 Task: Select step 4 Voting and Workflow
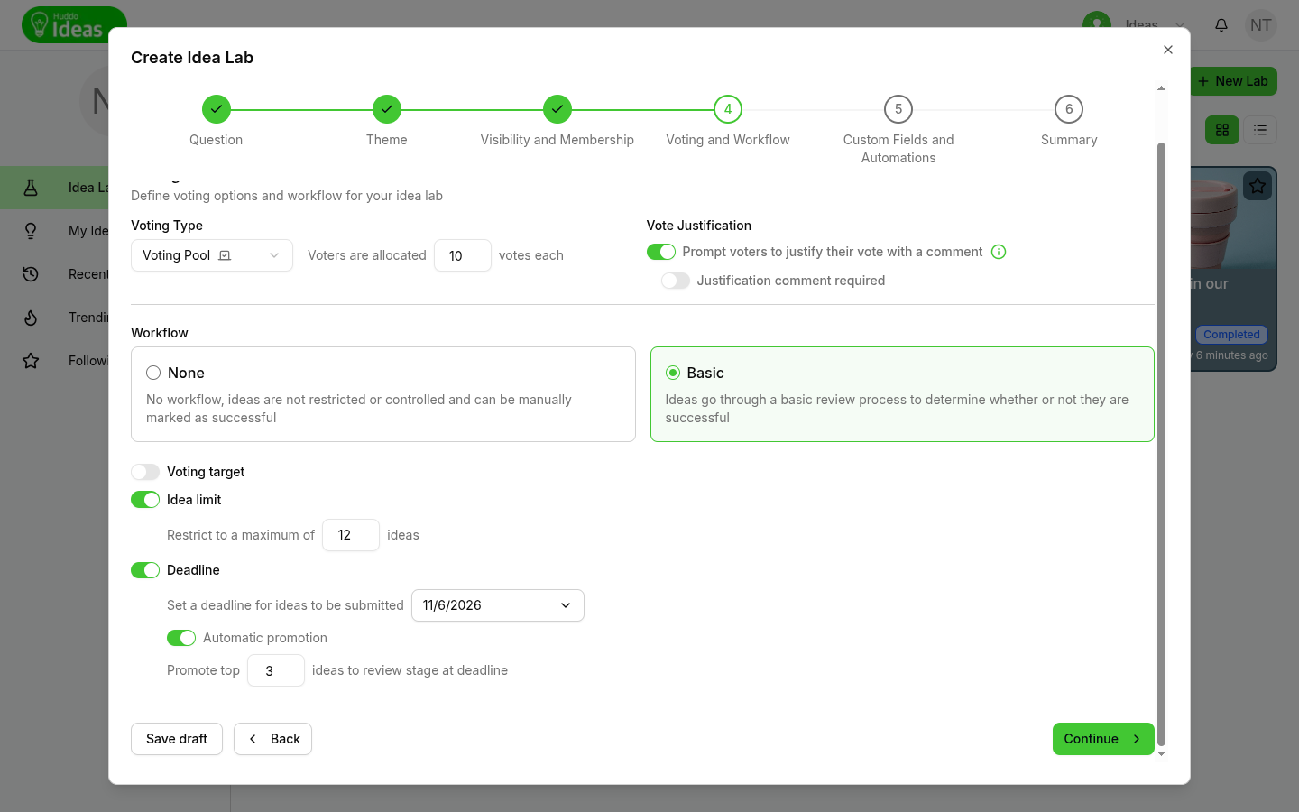(728, 109)
